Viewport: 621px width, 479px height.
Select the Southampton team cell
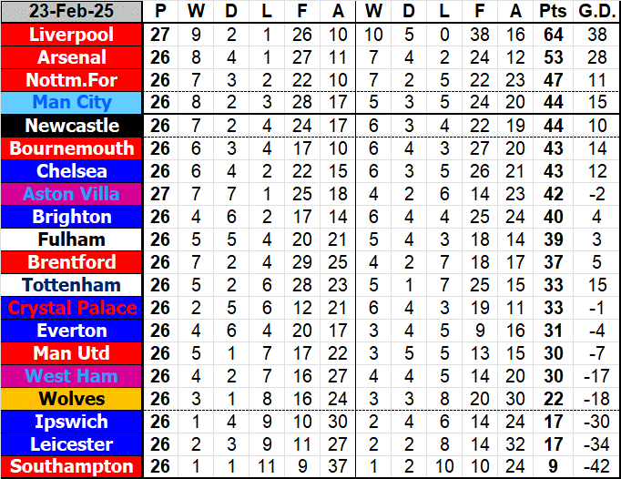pyautogui.click(x=72, y=467)
